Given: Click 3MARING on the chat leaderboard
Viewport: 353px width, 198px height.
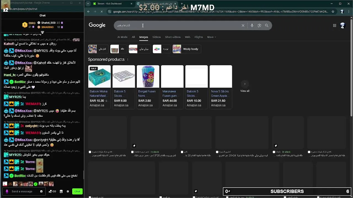Looking at the screenshot, I should [x=47, y=27].
